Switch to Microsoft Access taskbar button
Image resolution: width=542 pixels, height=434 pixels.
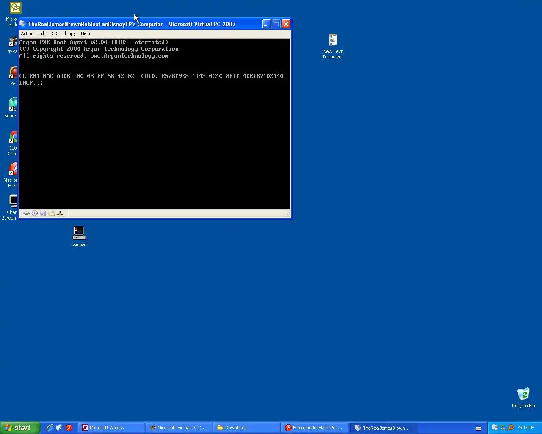pyautogui.click(x=111, y=428)
